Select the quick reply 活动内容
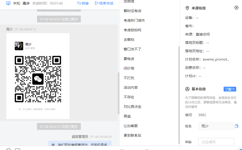This screenshot has height=150, width=242. (130, 87)
